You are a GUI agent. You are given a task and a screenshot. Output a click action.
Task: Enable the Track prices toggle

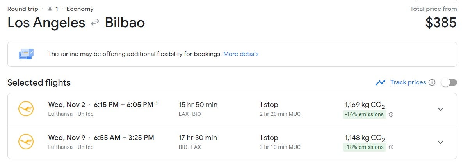449,82
